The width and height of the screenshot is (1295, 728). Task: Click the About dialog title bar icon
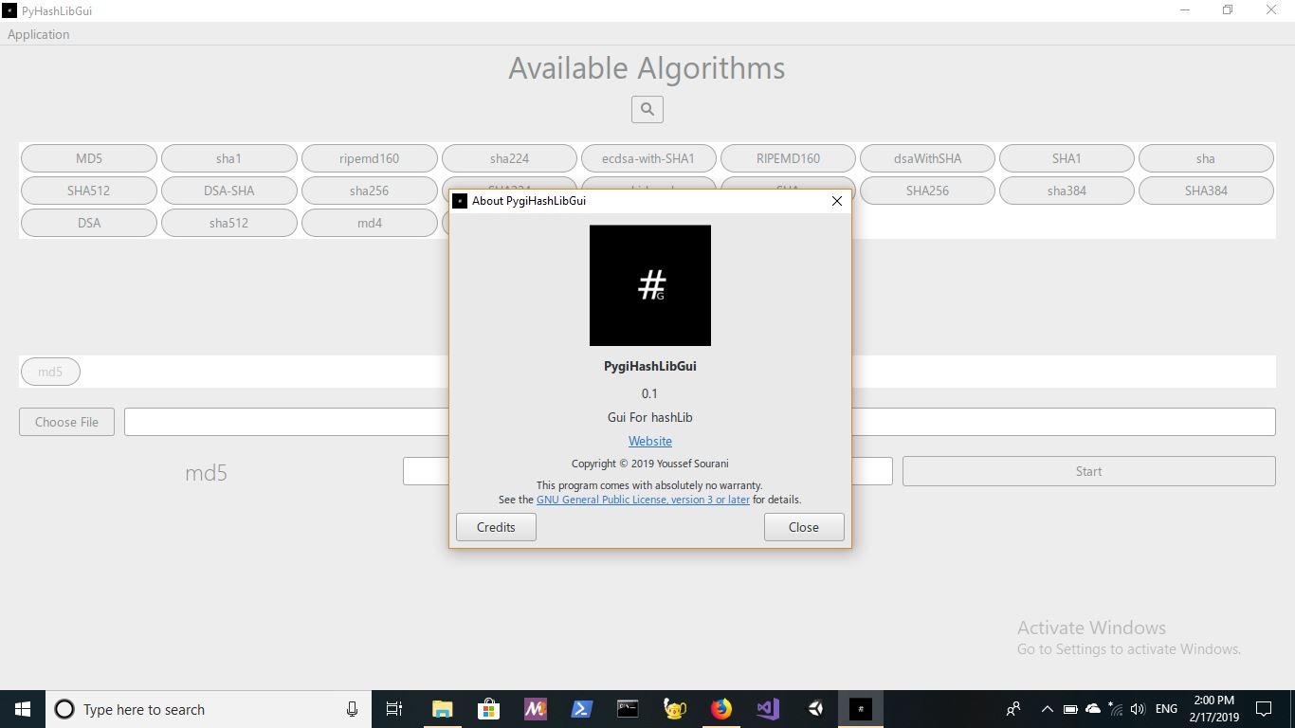click(x=460, y=201)
